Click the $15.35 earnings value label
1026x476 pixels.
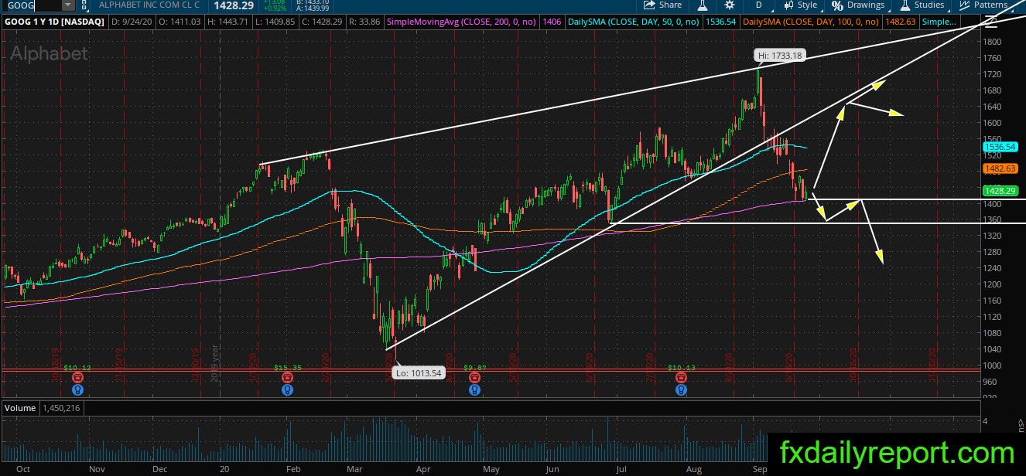(x=287, y=368)
